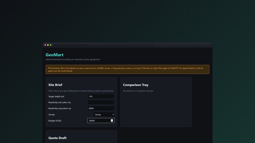The height and width of the screenshot is (143, 255).
Task: Open the Terrain dropdown set to Rocky
Action: click(x=104, y=115)
